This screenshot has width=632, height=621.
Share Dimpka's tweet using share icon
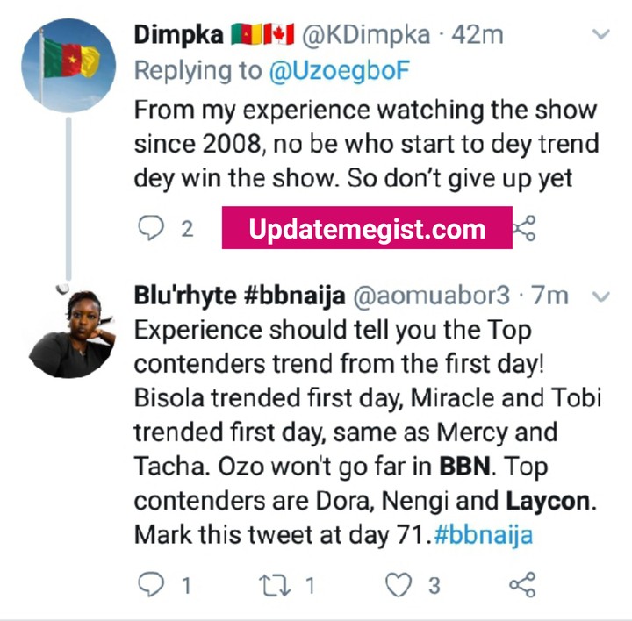point(524,229)
